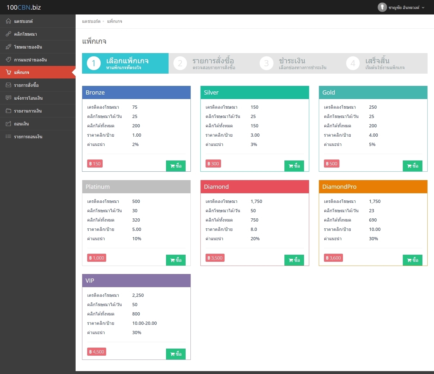Click the VIP package header
434x374 pixels.
coord(136,281)
